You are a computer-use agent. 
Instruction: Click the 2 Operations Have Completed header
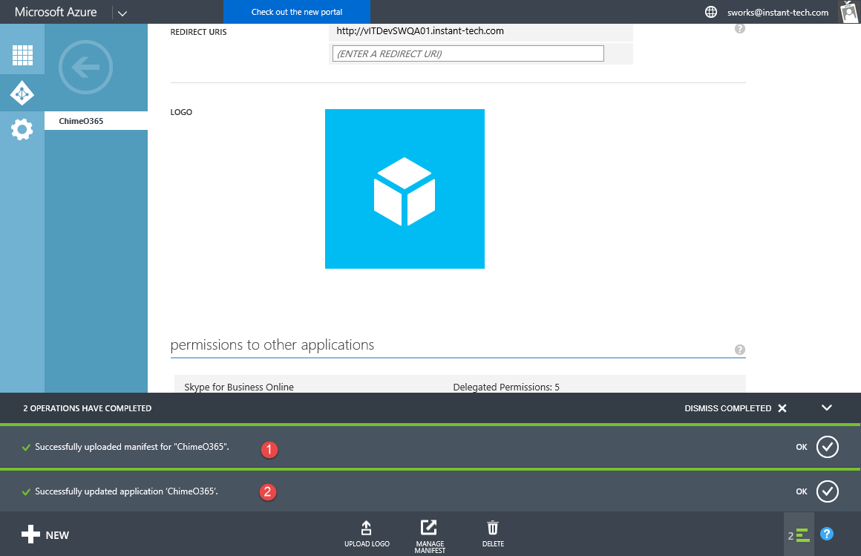tap(88, 408)
